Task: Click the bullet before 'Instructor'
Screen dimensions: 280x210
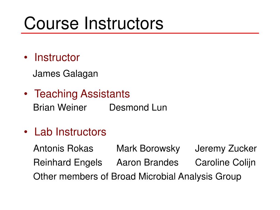Action: (x=26, y=57)
